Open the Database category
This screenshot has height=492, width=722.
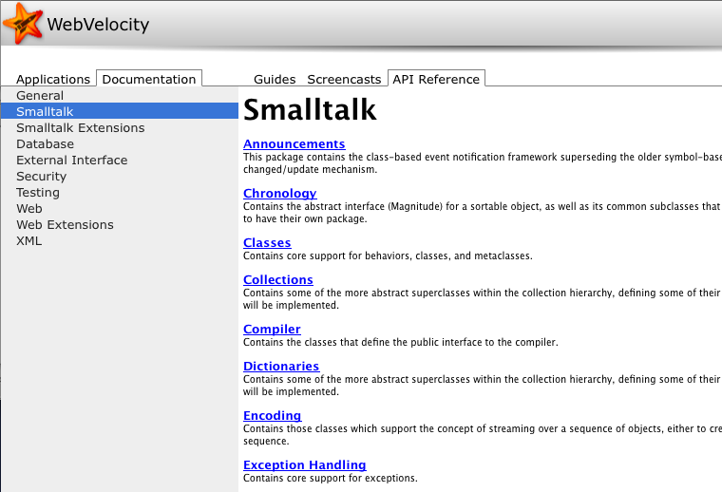(120, 143)
